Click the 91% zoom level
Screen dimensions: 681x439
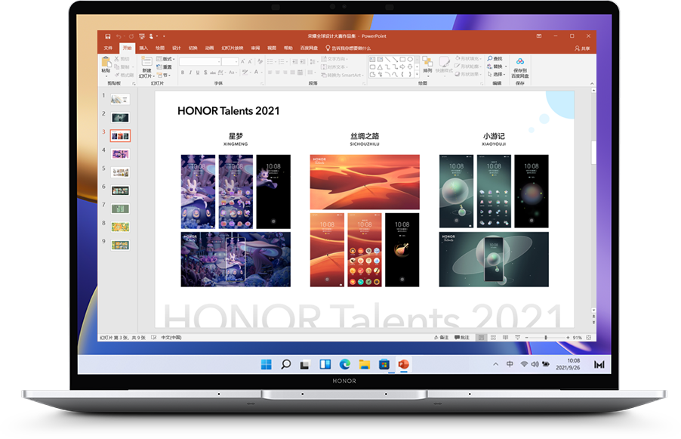click(578, 338)
